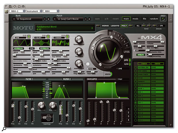Toggle oscillator 1 KEYFOLLOW button

coord(18,48)
